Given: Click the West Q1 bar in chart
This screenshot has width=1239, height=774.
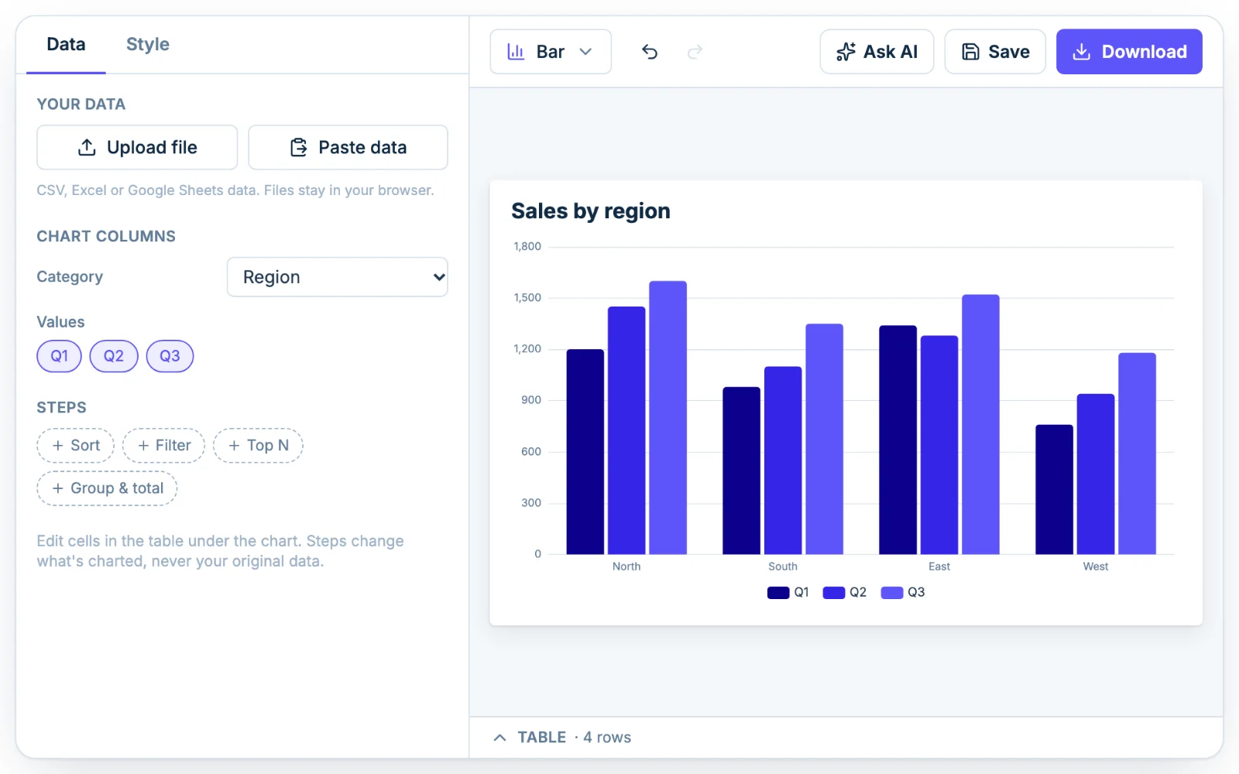Looking at the screenshot, I should (1055, 490).
